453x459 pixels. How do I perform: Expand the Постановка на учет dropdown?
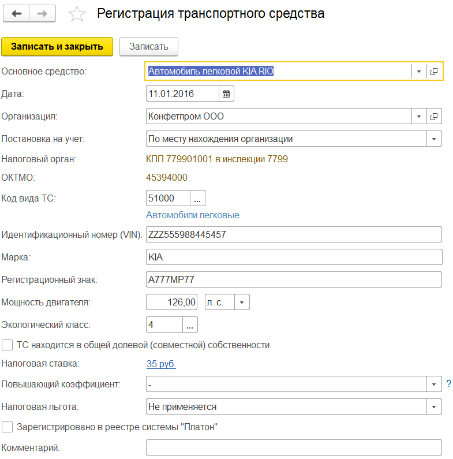coord(434,139)
